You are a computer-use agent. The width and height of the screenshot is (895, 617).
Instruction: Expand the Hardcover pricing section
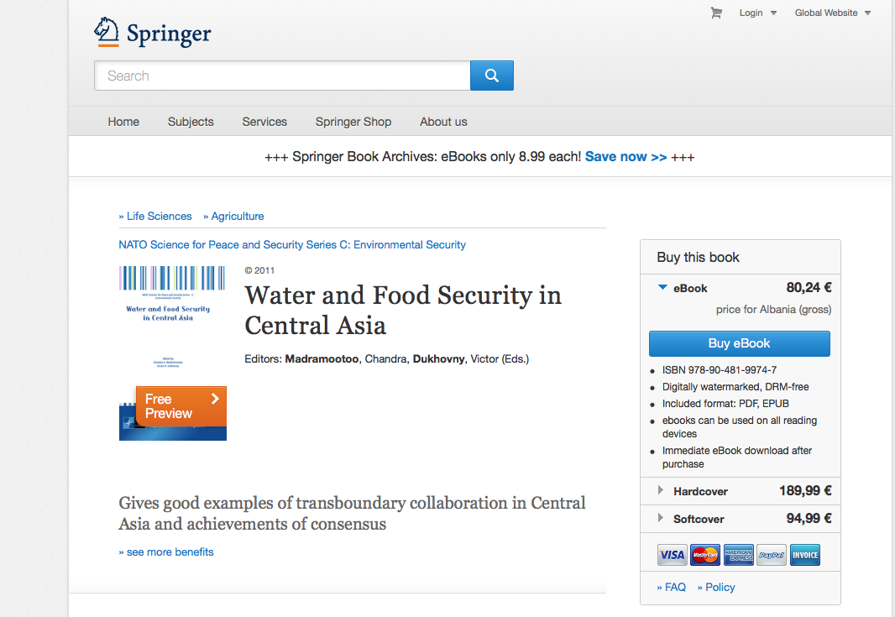tap(700, 491)
